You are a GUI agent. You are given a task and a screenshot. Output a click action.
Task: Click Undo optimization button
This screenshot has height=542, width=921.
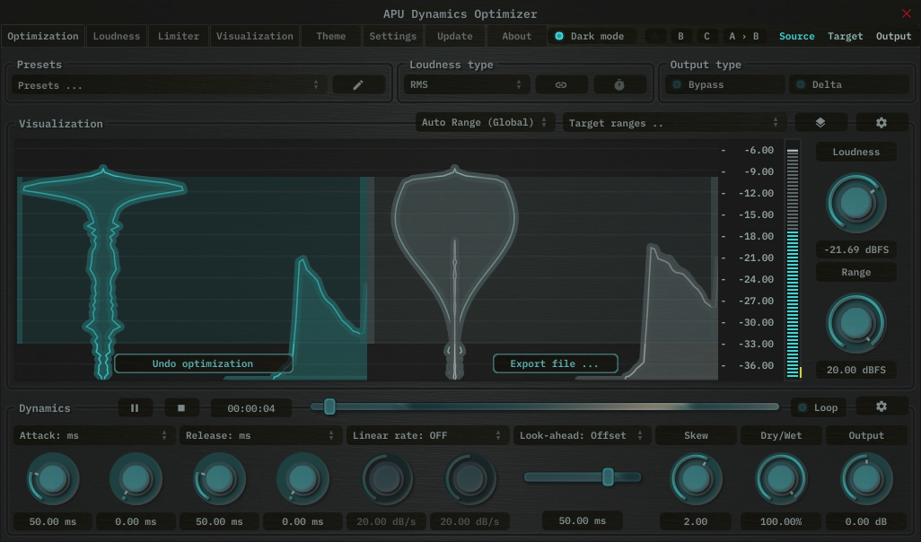point(203,363)
